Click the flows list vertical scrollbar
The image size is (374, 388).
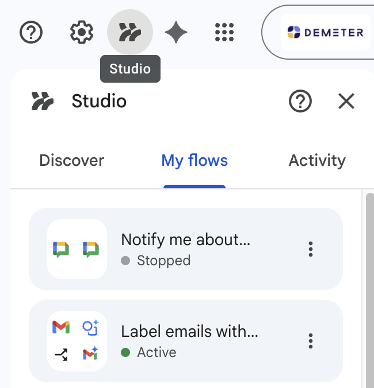pyautogui.click(x=369, y=287)
